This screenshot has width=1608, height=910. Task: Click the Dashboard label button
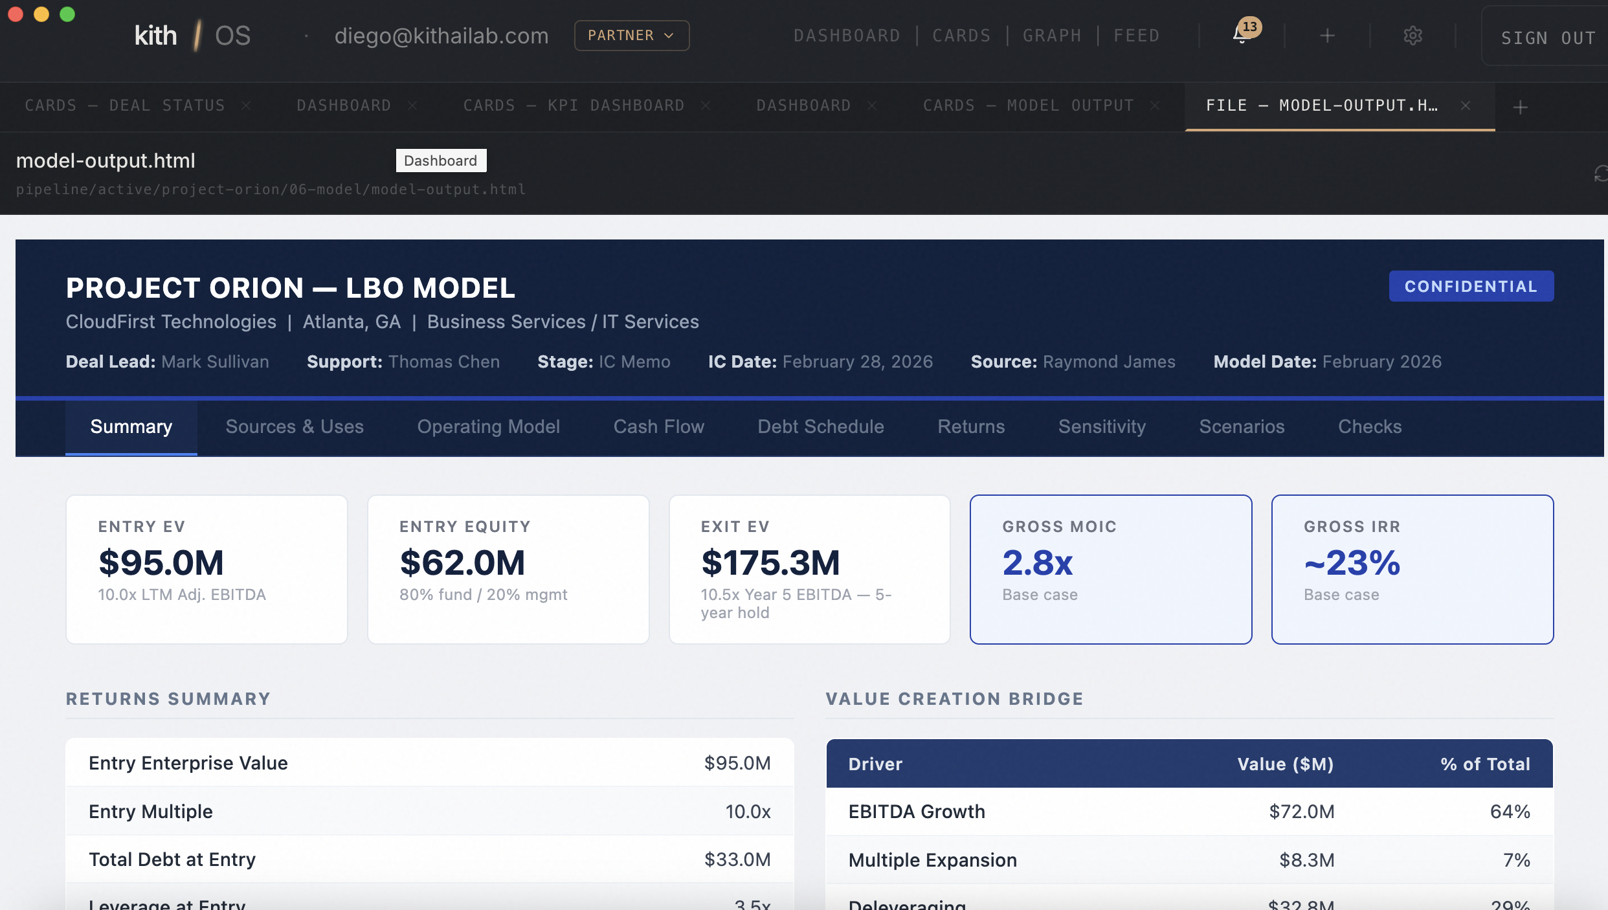(x=441, y=161)
